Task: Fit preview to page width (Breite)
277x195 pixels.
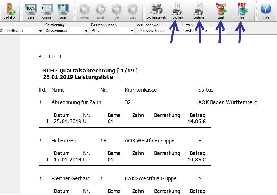Action: click(x=63, y=10)
